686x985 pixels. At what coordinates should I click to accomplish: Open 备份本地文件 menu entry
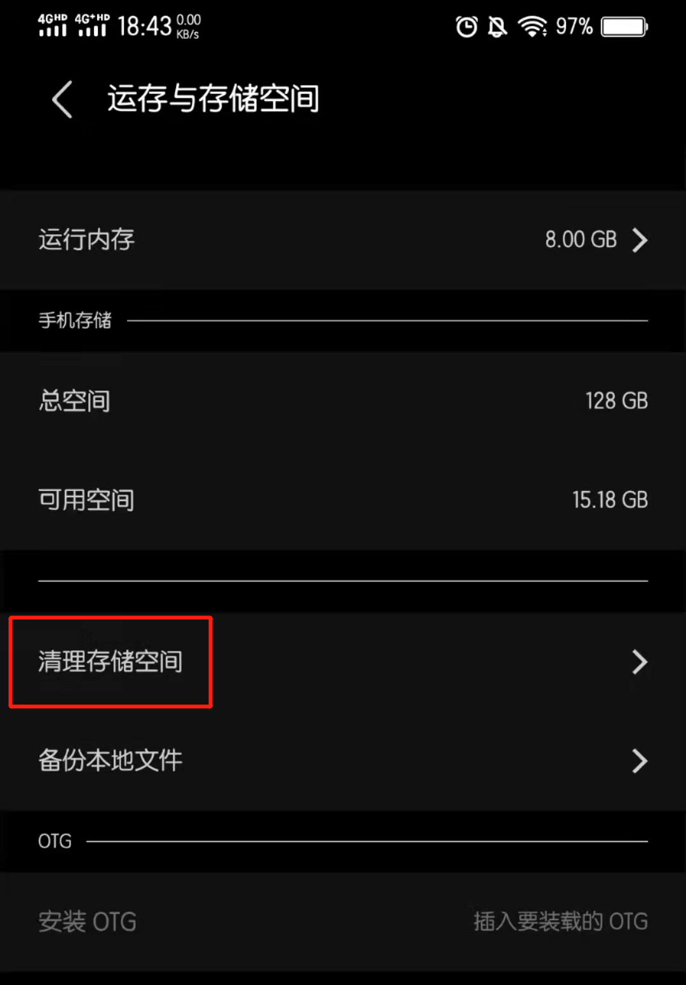(343, 761)
